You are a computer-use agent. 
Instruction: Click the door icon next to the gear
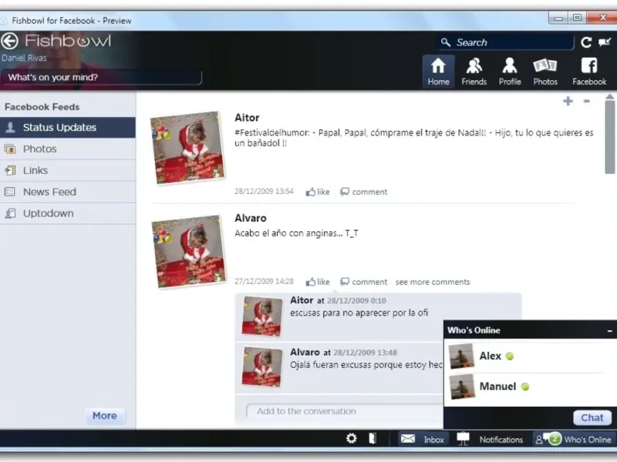[373, 438]
